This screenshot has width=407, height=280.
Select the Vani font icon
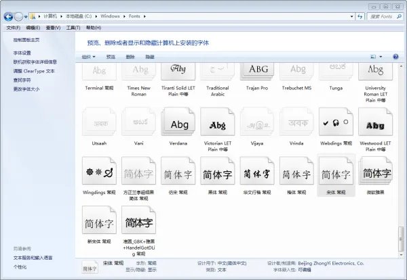(x=138, y=122)
